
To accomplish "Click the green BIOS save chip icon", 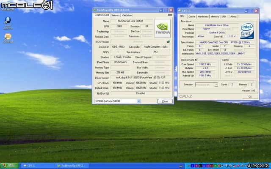I will (168, 41).
